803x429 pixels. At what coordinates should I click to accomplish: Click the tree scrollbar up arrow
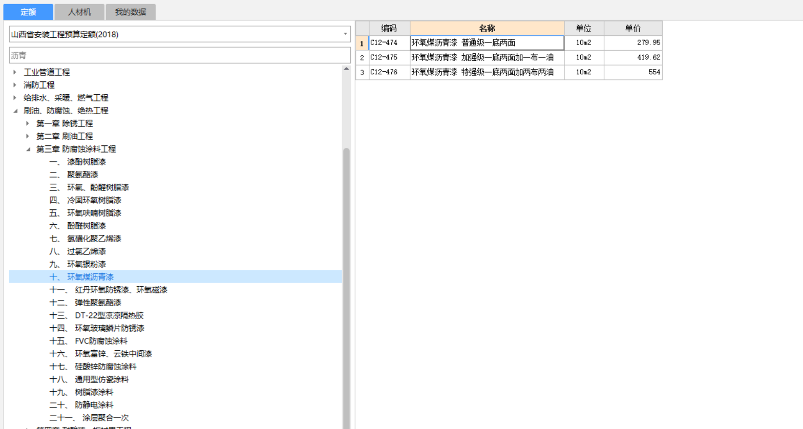pyautogui.click(x=346, y=69)
